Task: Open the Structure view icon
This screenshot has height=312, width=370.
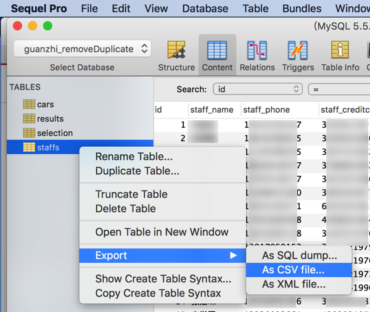Action: coord(176,50)
